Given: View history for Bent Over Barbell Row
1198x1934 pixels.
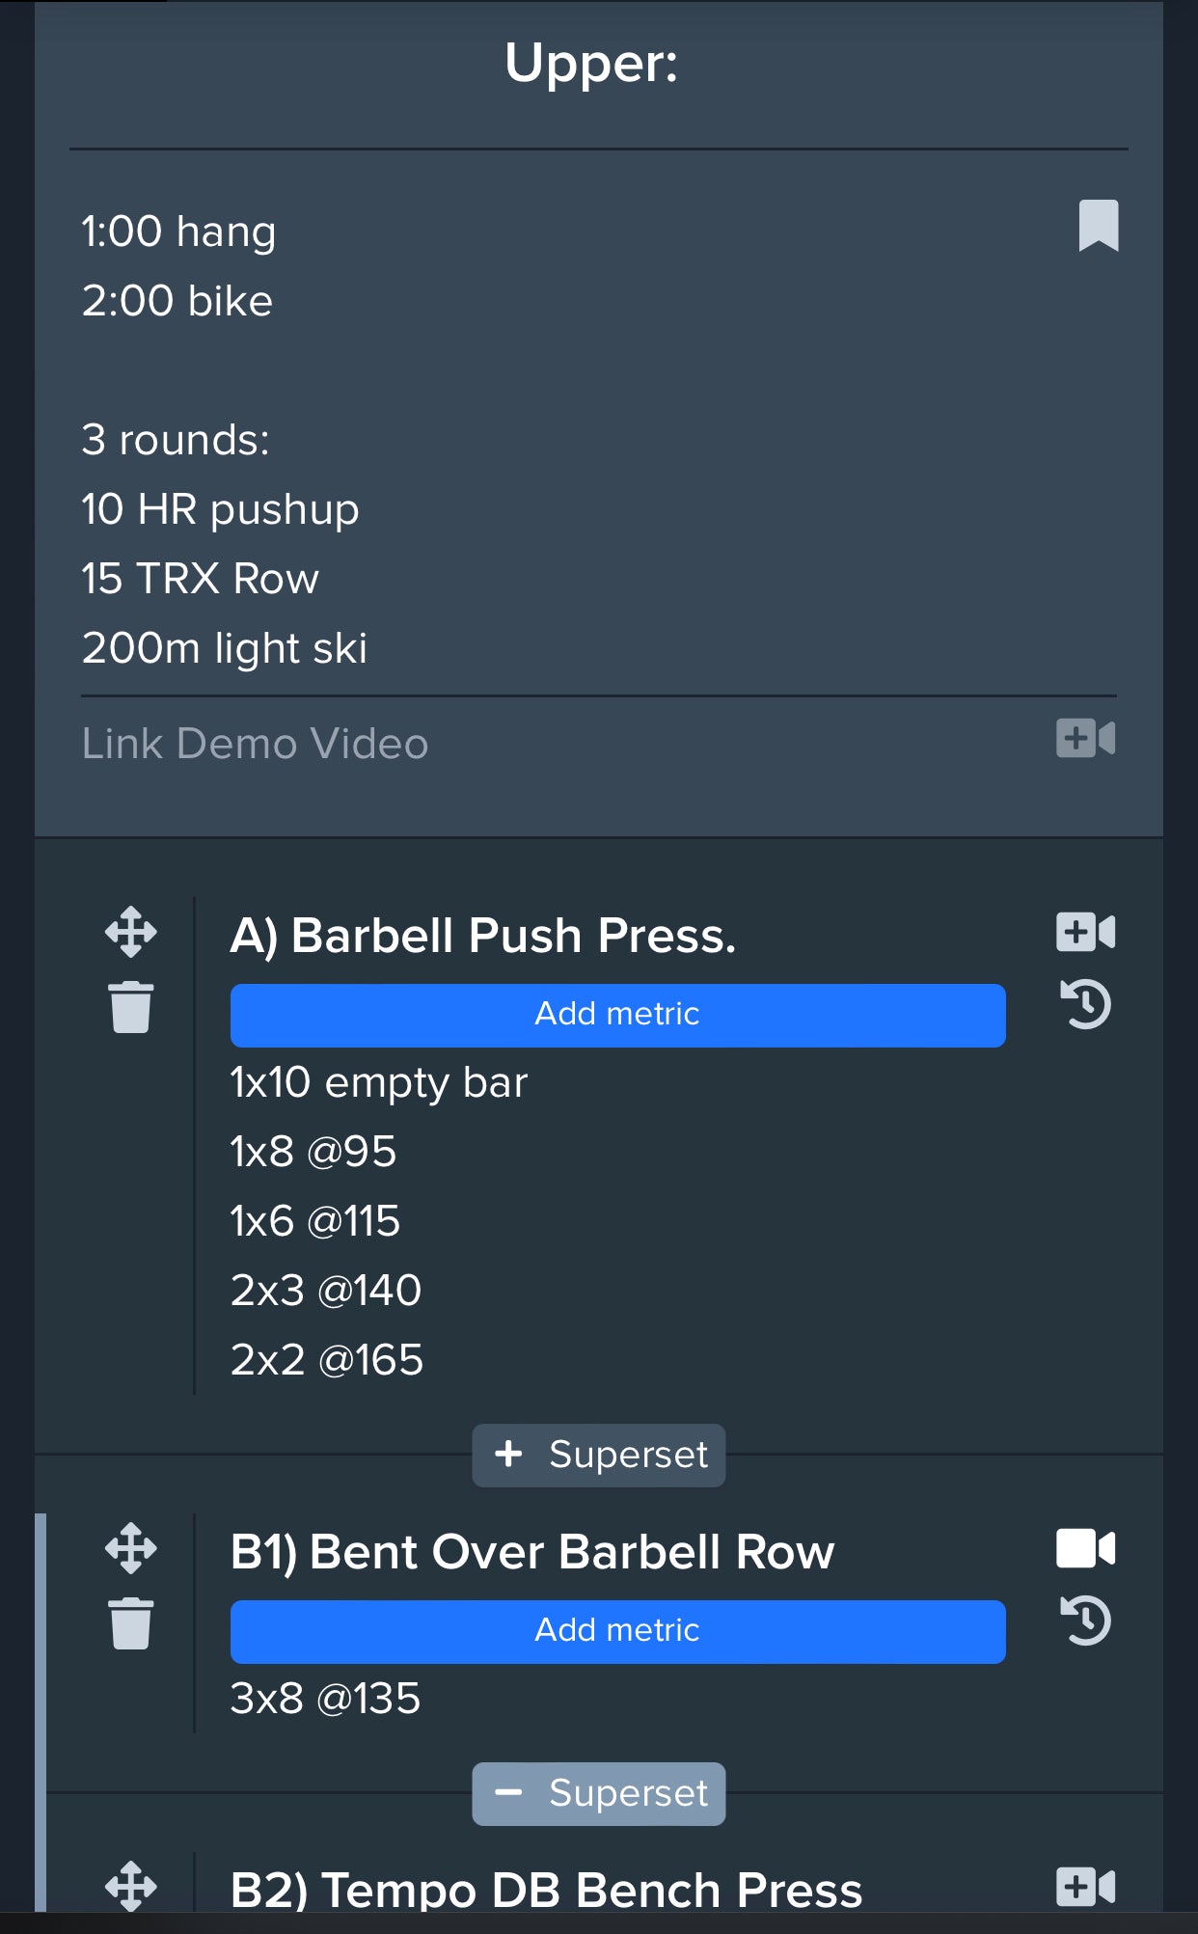Looking at the screenshot, I should 1086,1621.
